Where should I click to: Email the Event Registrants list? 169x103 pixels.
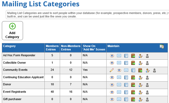[119, 92]
